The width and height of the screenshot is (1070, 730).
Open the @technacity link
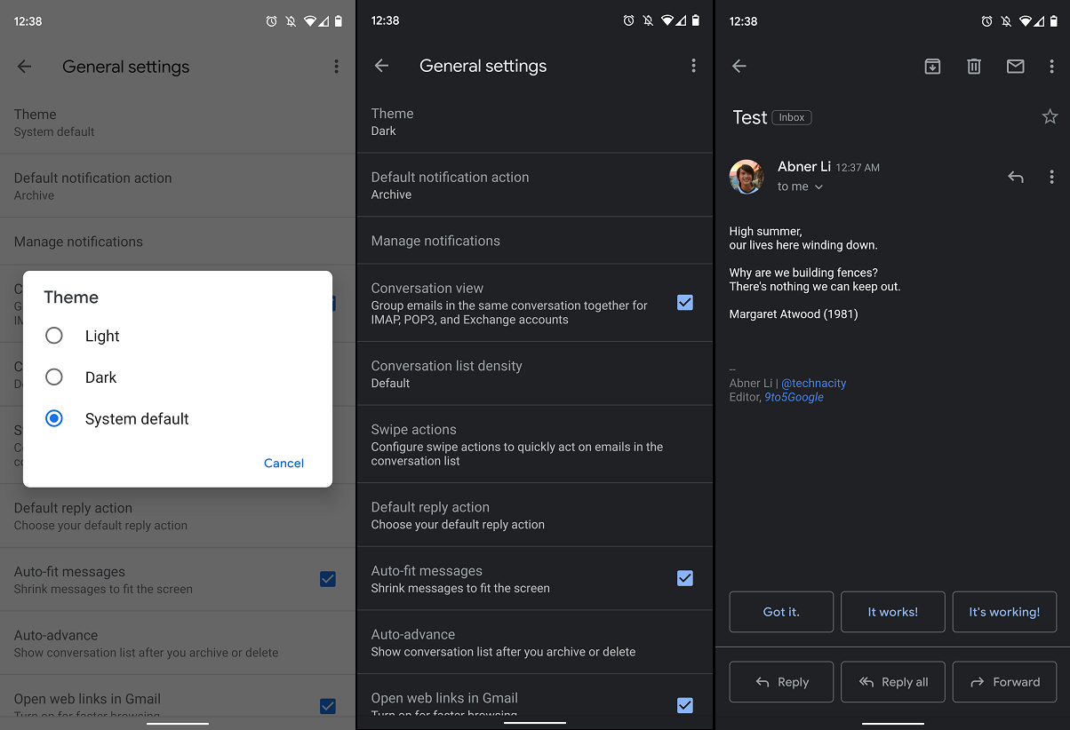click(813, 384)
